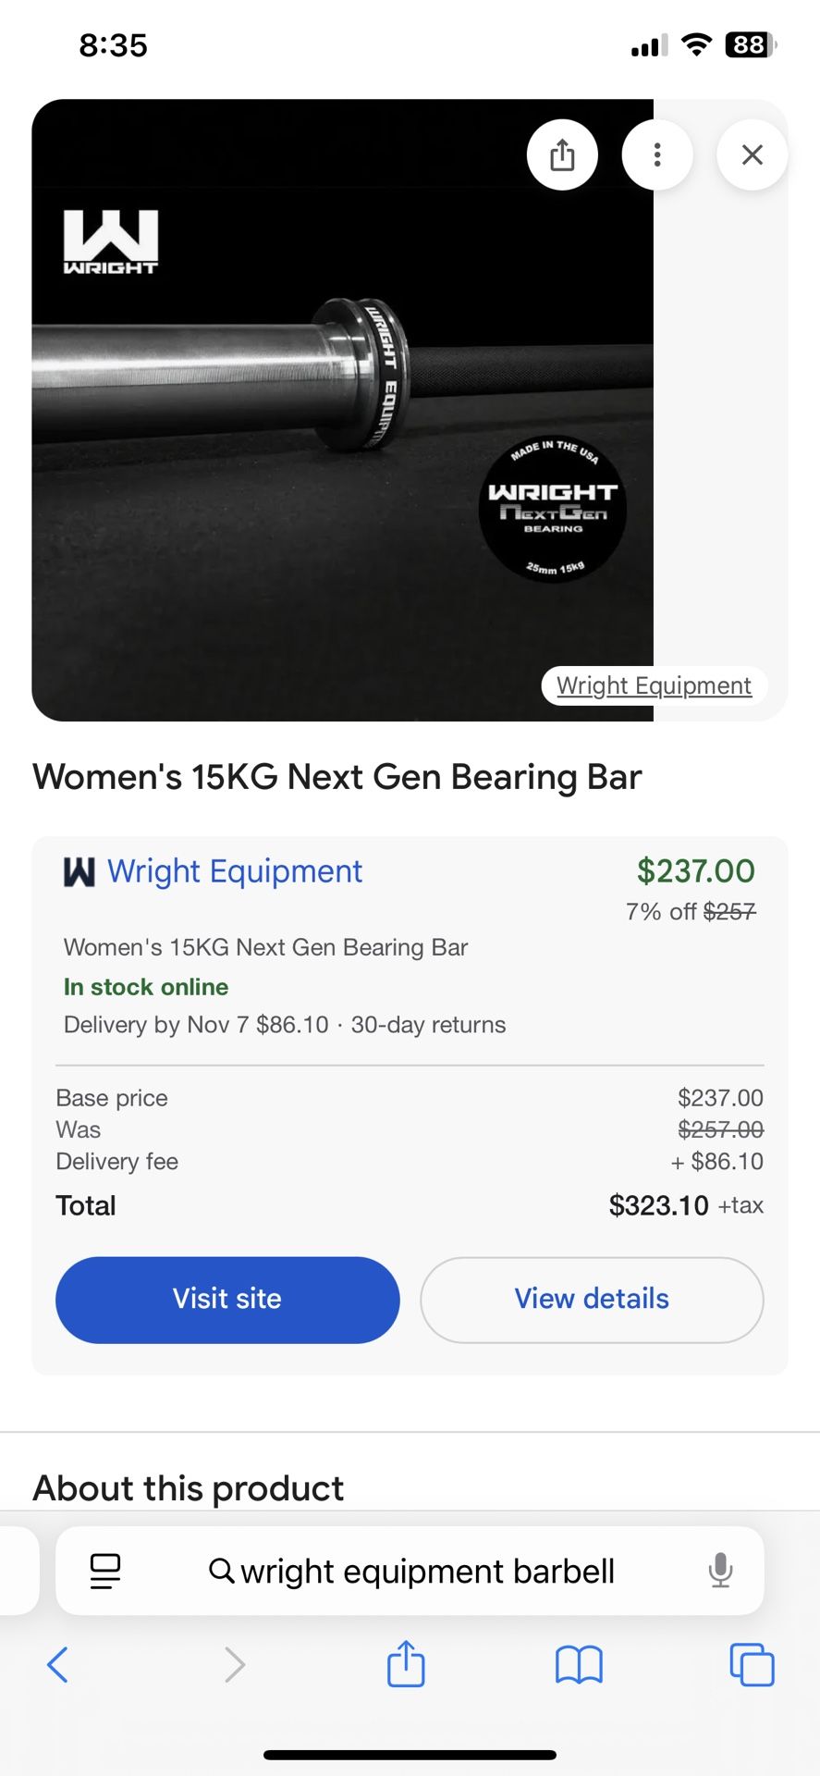Screen dimensions: 820x1776
Task: Visit the Wright Equipment site
Action: coord(226,1300)
